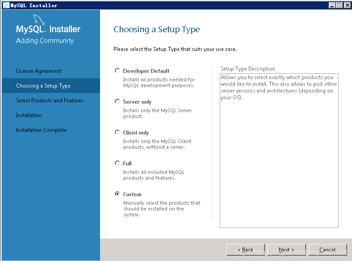Proceed with the Next button
This screenshot has height=261, width=352.
point(287,249)
